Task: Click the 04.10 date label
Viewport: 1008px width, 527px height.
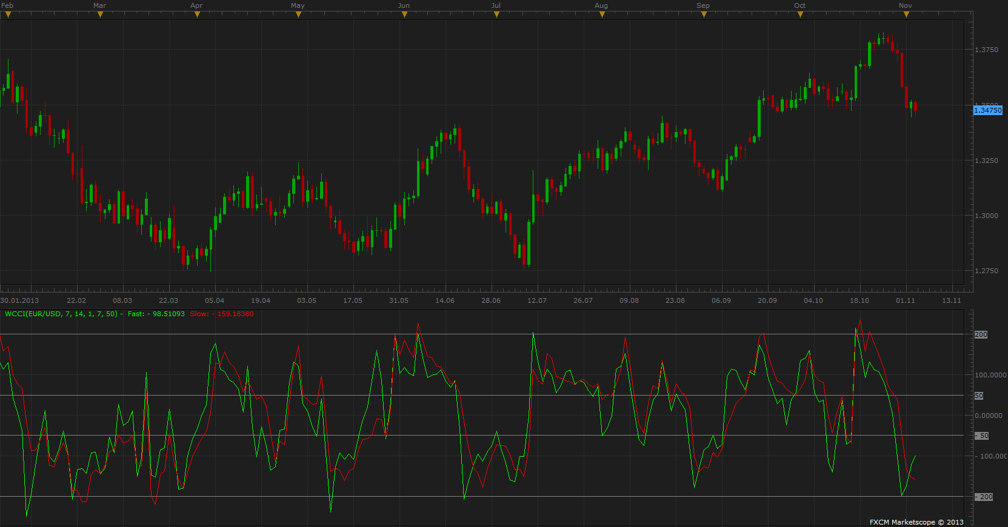Action: point(813,300)
